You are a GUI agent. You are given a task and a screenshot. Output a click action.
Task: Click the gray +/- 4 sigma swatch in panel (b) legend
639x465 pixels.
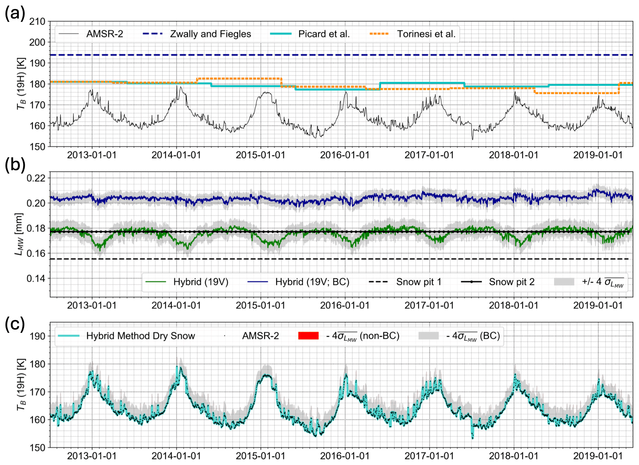564,282
